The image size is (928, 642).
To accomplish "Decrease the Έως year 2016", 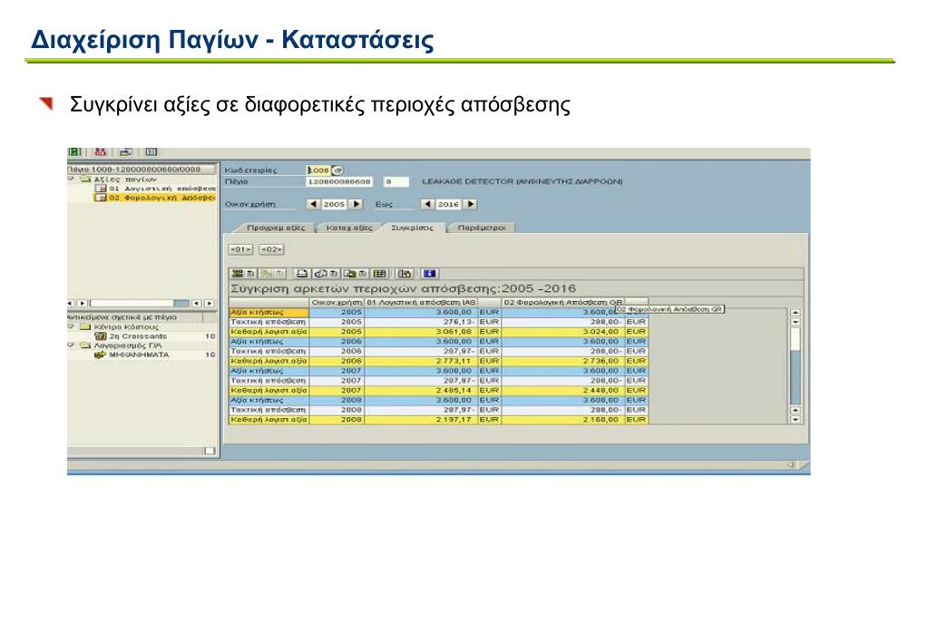I will tap(428, 204).
